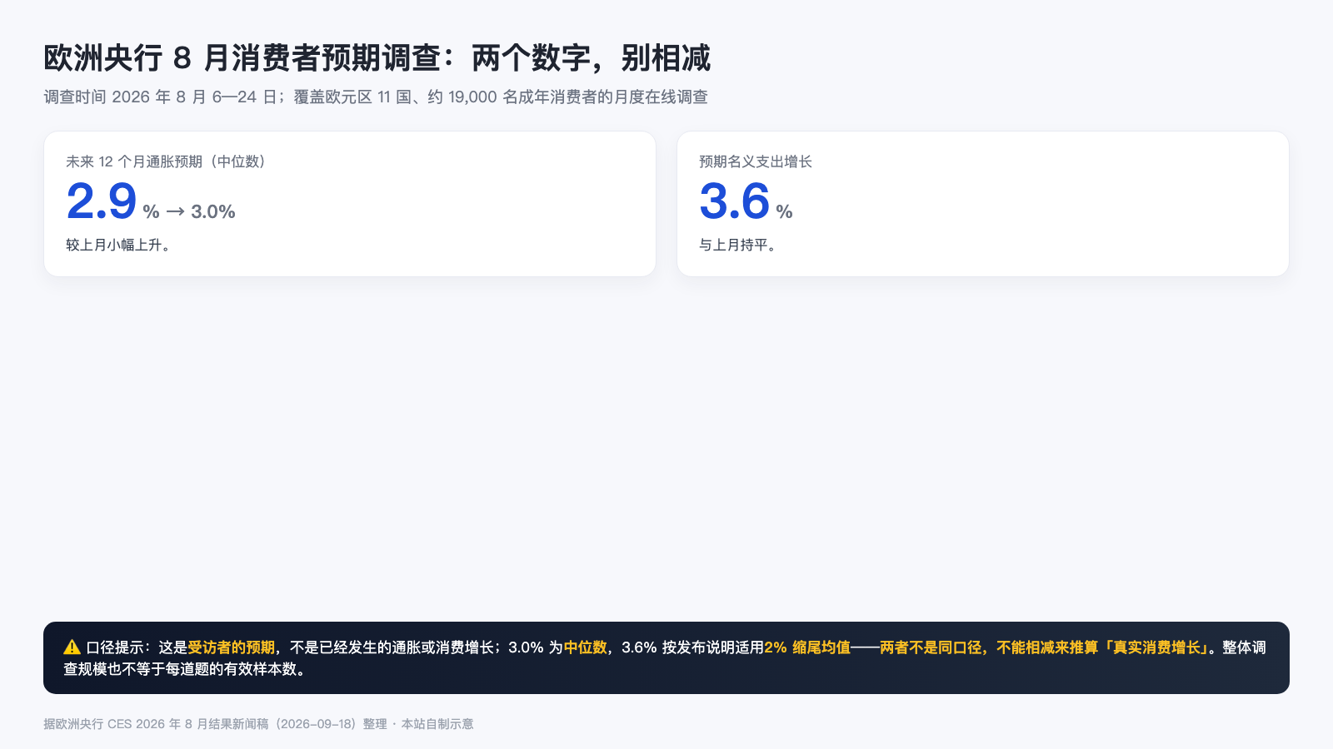Click the headline "欧洲央行 8 月消费者预期调查"
This screenshot has width=1333, height=749.
coord(242,58)
